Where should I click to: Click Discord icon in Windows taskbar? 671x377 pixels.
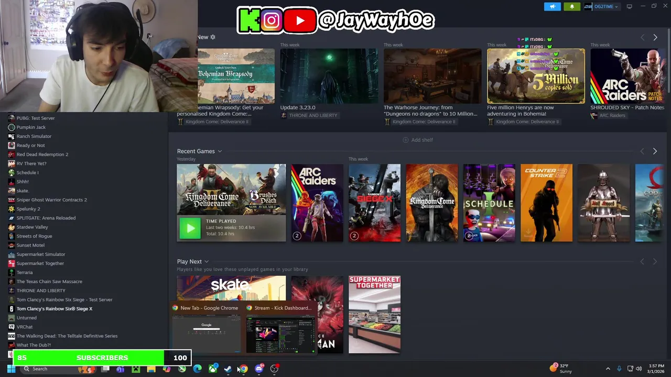click(259, 369)
